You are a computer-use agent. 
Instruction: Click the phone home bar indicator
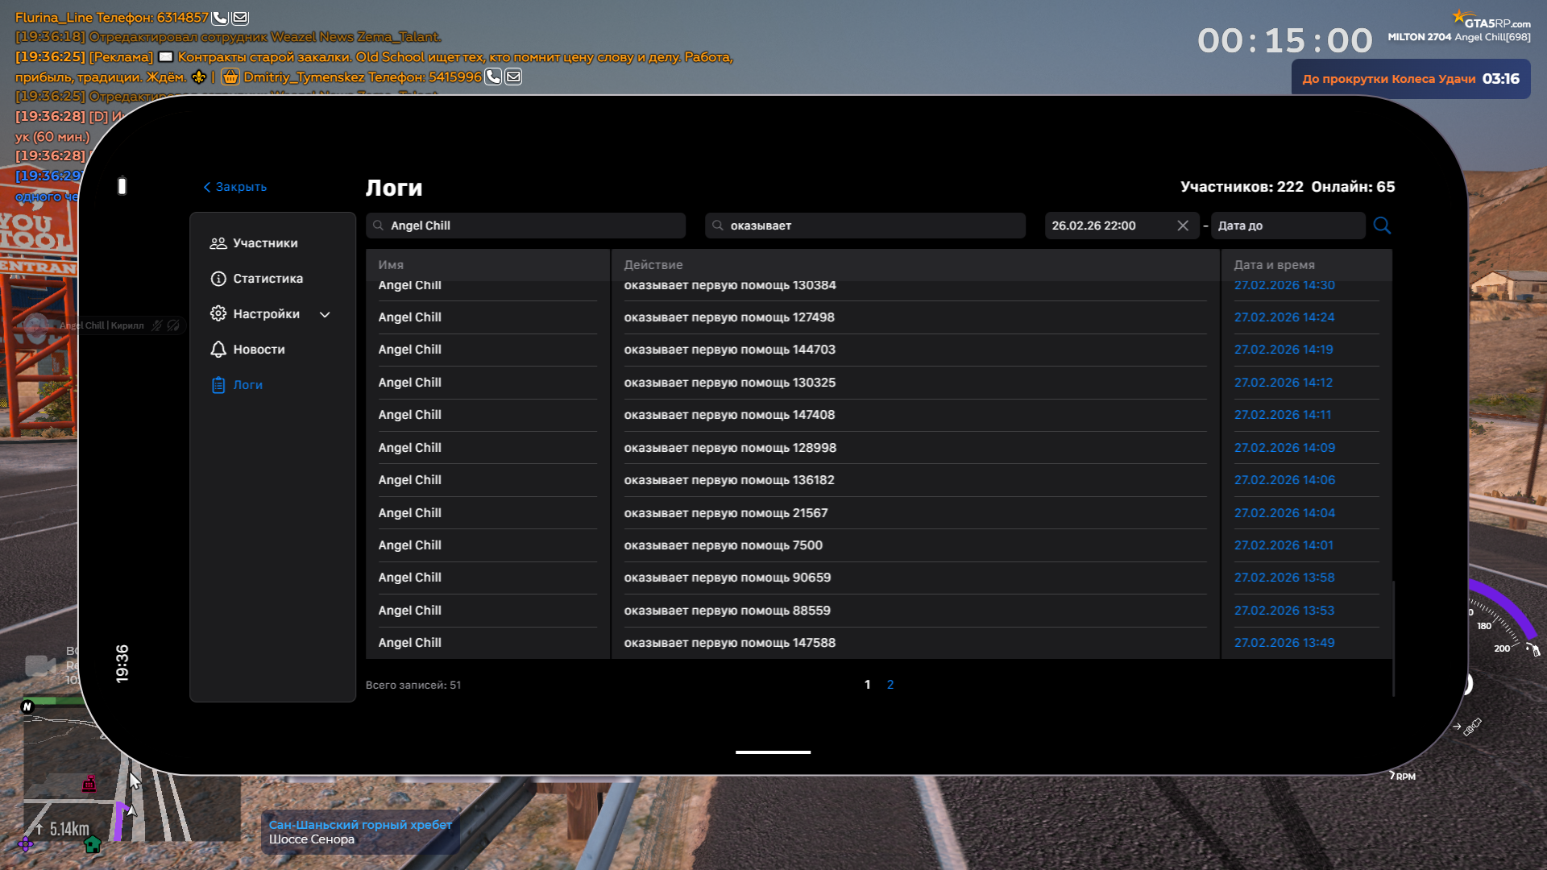click(x=773, y=752)
